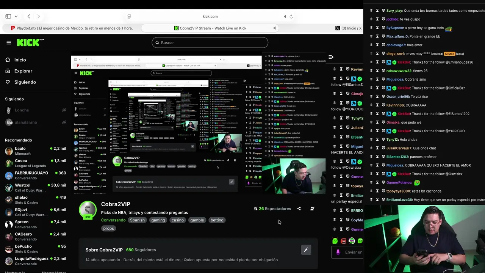
Task: Open the page reader menu icon in address bar
Action: point(129,16)
